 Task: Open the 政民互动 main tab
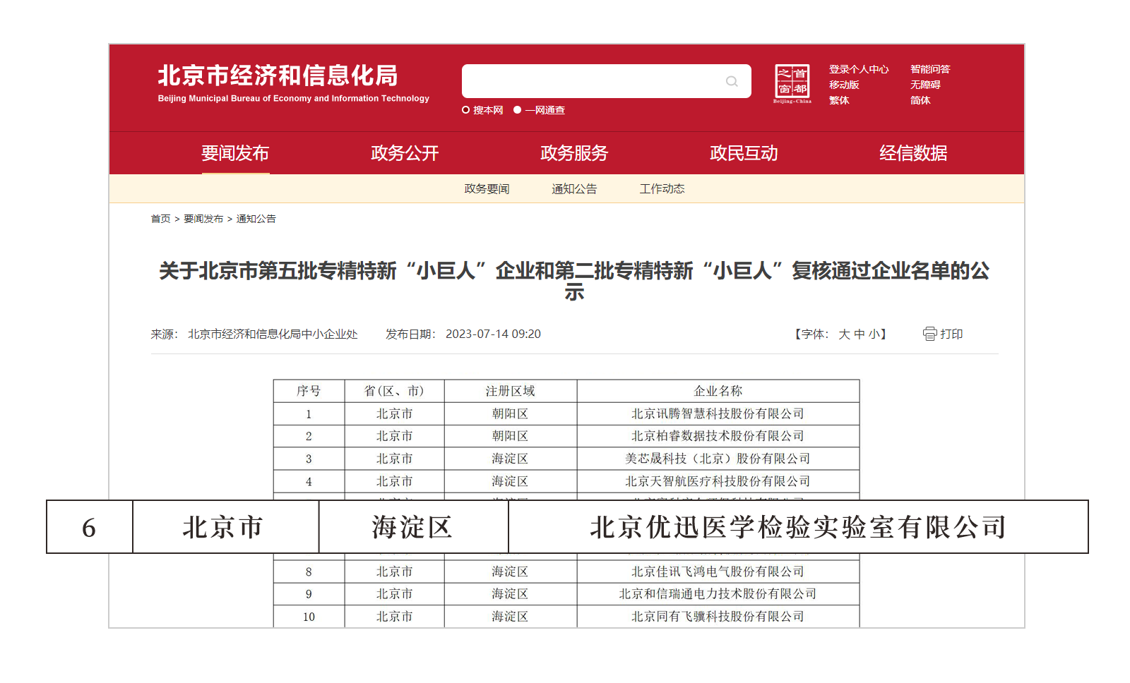pyautogui.click(x=744, y=153)
